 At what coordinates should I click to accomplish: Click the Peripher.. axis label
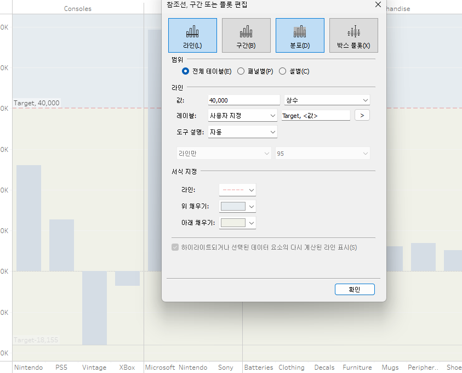[x=423, y=368]
